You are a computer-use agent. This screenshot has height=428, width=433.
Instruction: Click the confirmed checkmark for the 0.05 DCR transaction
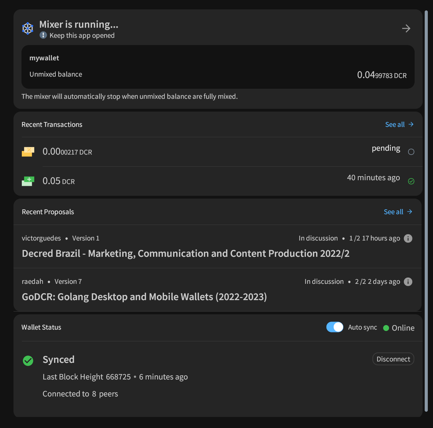coord(411,181)
